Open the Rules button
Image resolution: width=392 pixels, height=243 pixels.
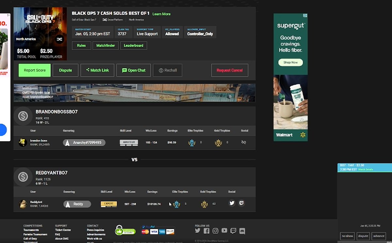[81, 45]
